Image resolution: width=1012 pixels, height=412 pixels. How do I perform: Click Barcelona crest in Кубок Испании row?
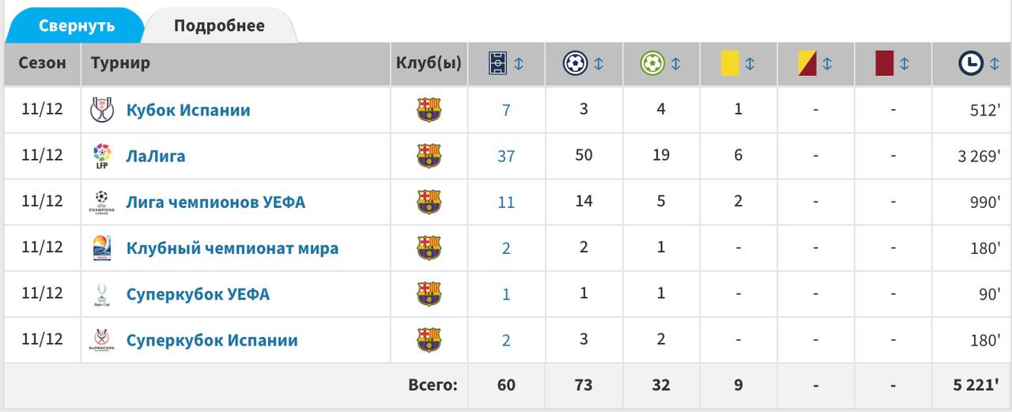429,110
